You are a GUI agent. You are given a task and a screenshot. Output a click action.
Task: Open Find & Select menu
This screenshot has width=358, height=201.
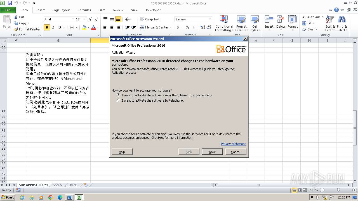[x=342, y=23]
